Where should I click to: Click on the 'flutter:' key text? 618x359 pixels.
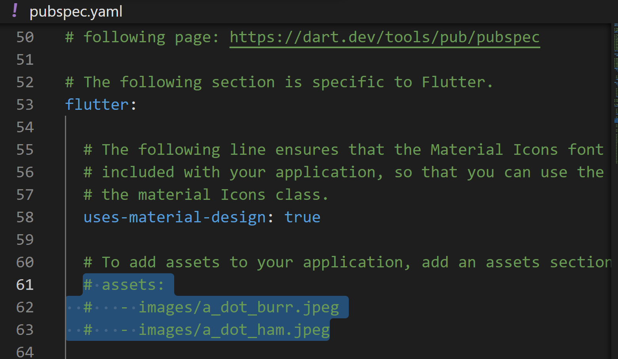click(101, 105)
